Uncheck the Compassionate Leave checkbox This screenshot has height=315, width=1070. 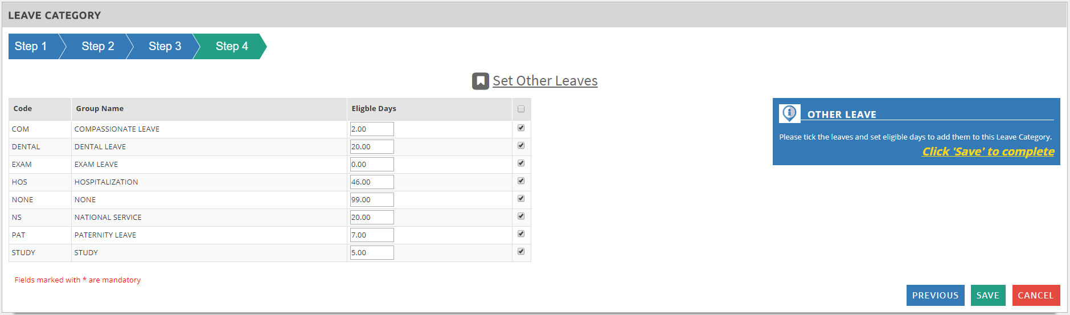click(x=521, y=128)
